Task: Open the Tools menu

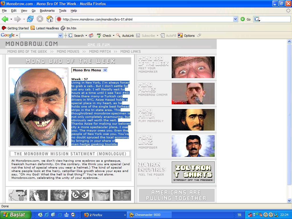Action: pos(62,11)
